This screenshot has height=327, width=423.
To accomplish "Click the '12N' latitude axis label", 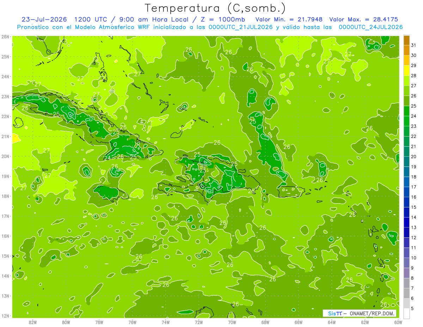I will click(5, 316).
